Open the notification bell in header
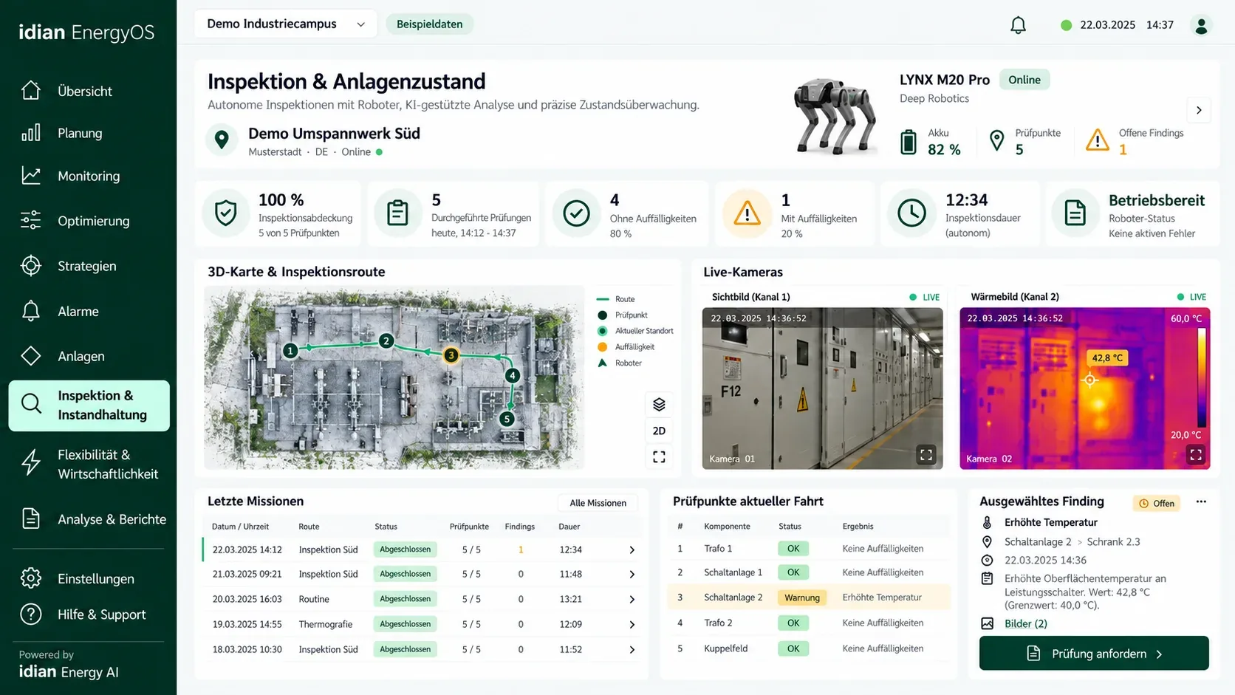This screenshot has height=695, width=1235. (1018, 25)
